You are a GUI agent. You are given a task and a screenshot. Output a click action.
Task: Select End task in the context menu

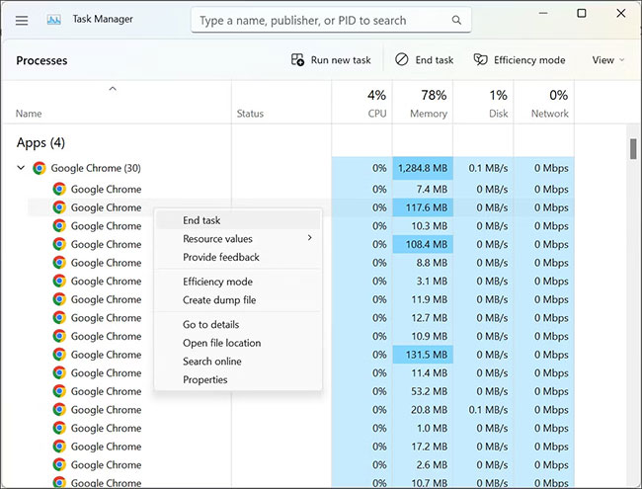[201, 220]
